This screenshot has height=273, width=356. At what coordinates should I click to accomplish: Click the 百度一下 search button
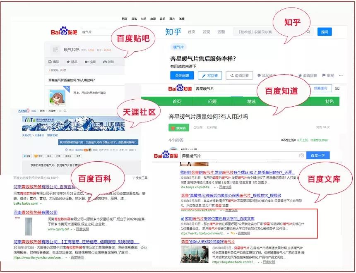[318, 156]
